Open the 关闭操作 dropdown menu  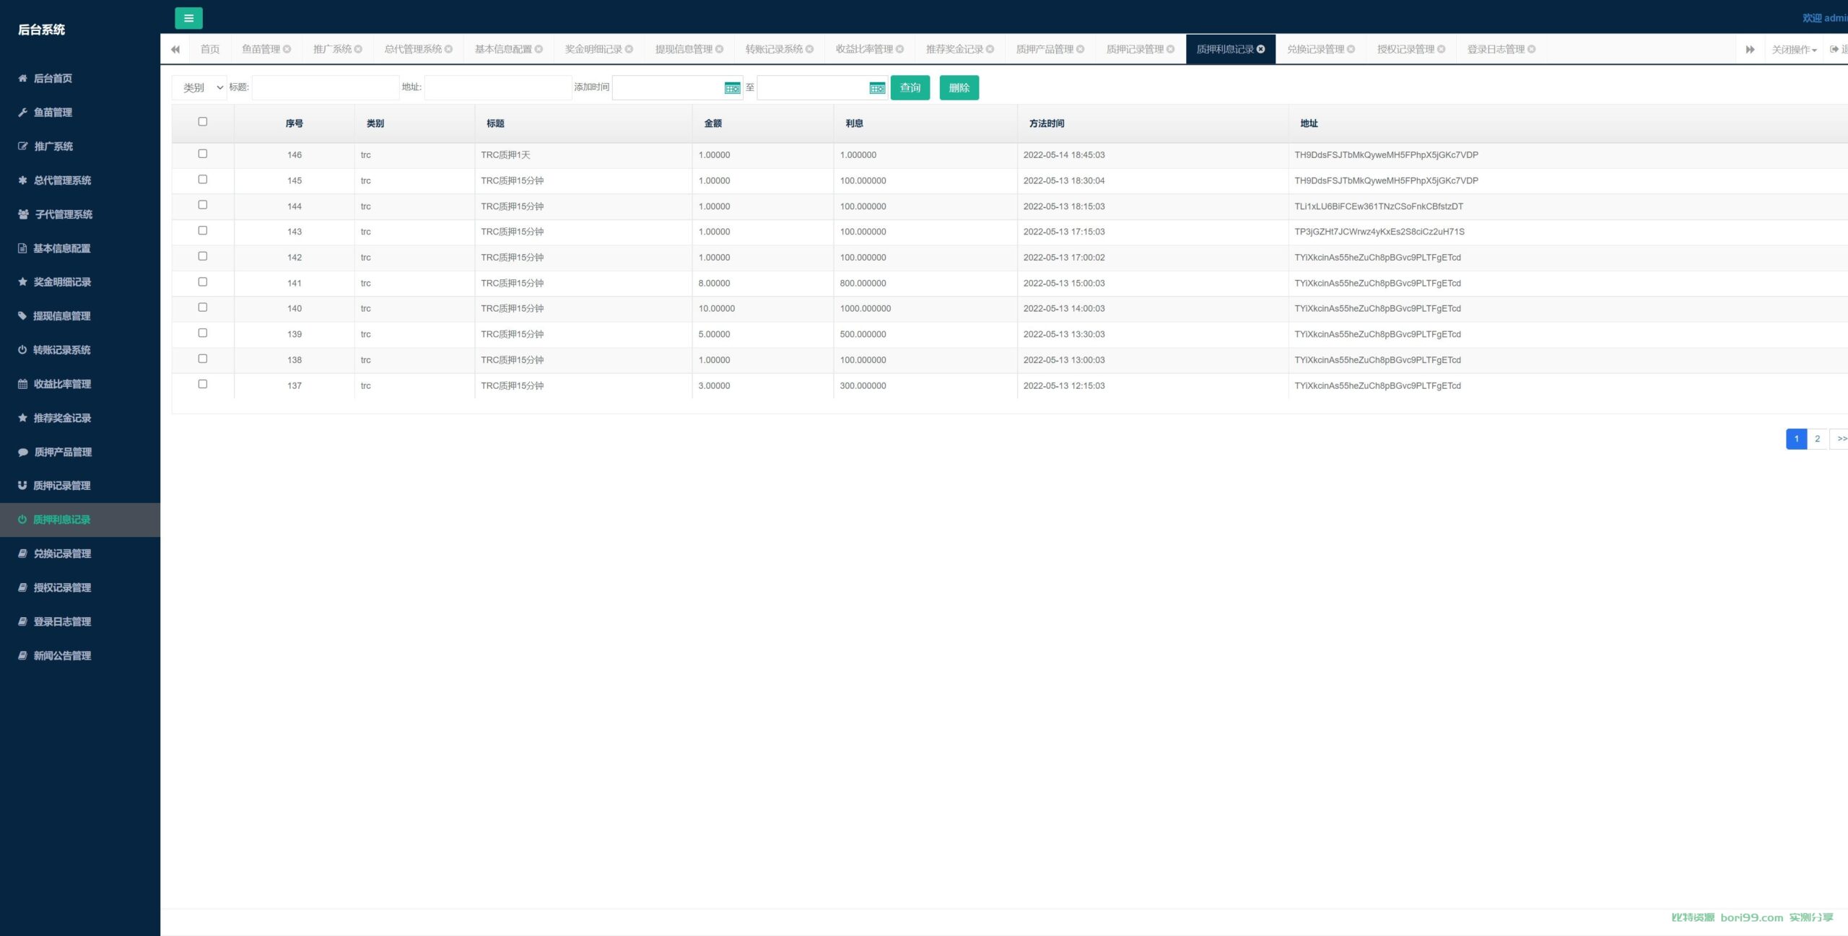(1794, 49)
